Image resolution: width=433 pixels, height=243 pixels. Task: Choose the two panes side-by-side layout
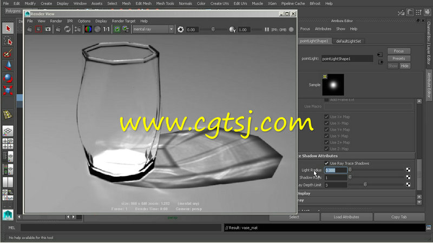(8, 182)
